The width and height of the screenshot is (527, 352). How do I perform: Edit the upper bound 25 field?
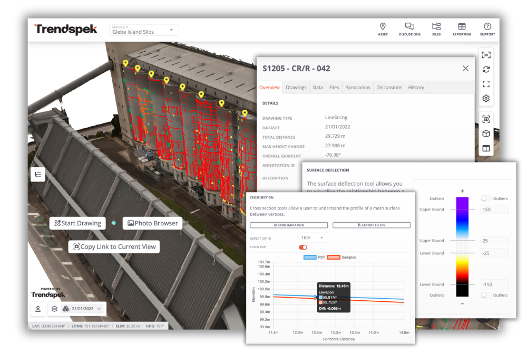pyautogui.click(x=494, y=241)
